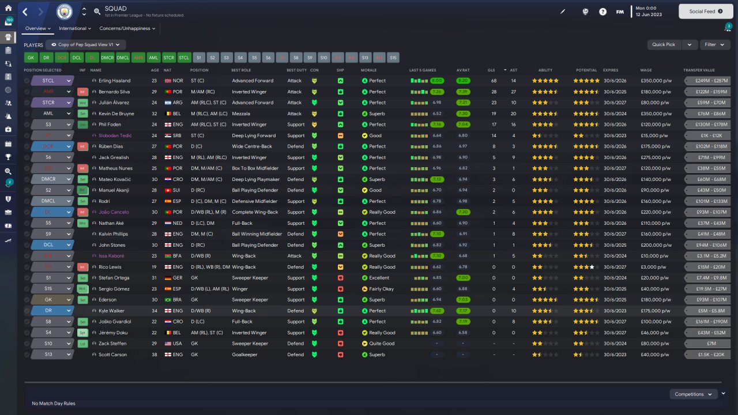
Task: Tick the selection circle for Jack Grealish
Action: pos(27,157)
